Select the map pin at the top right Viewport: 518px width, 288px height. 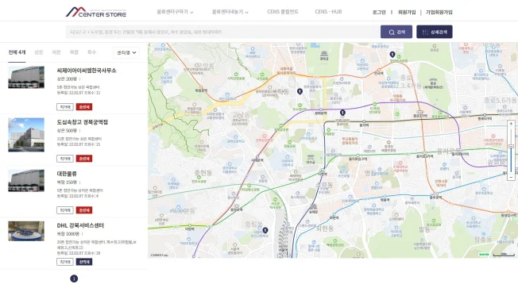392,55
